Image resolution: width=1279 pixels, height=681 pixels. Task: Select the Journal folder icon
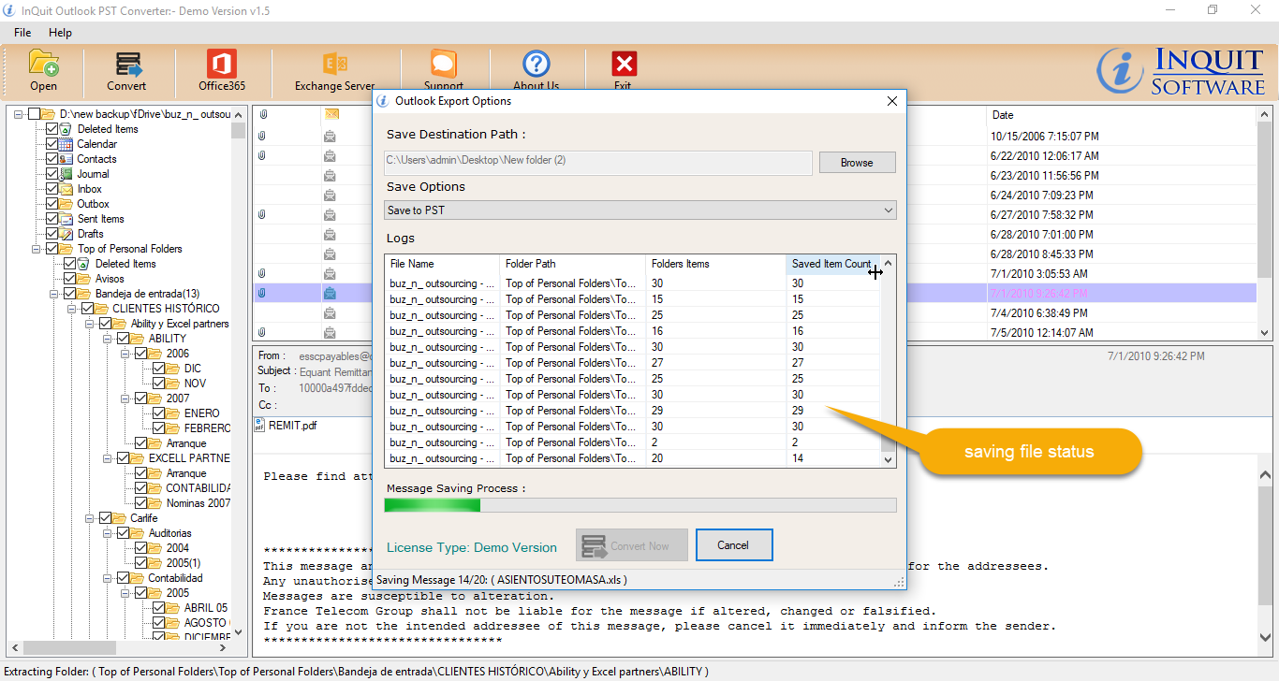coord(66,174)
